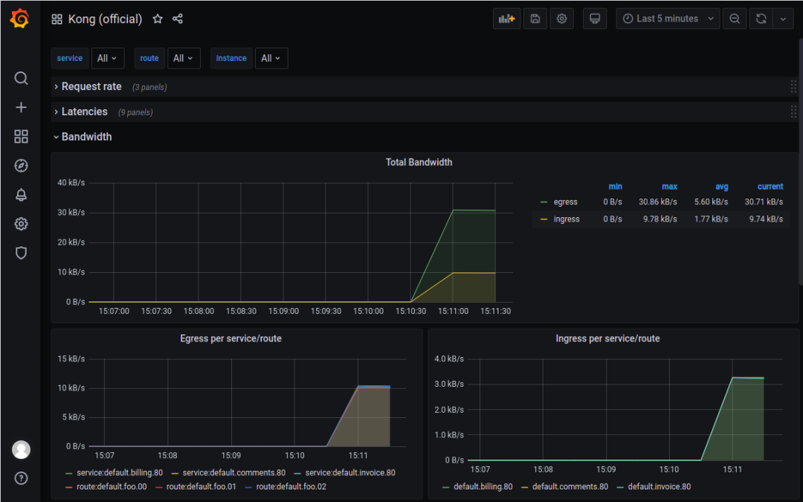Screen dimensions: 803x502
Task: Toggle the ingress series in legend
Action: pyautogui.click(x=567, y=219)
